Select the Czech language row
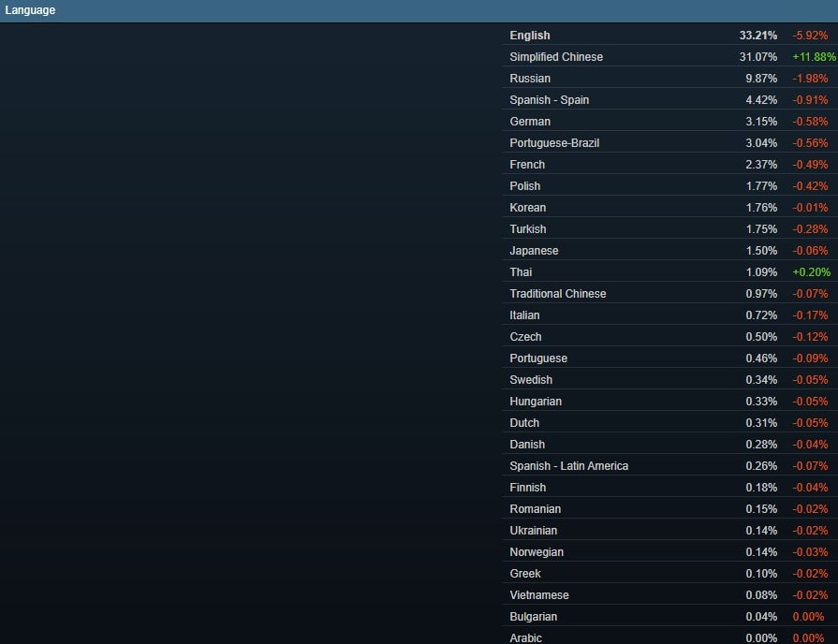The width and height of the screenshot is (838, 644). [x=670, y=337]
